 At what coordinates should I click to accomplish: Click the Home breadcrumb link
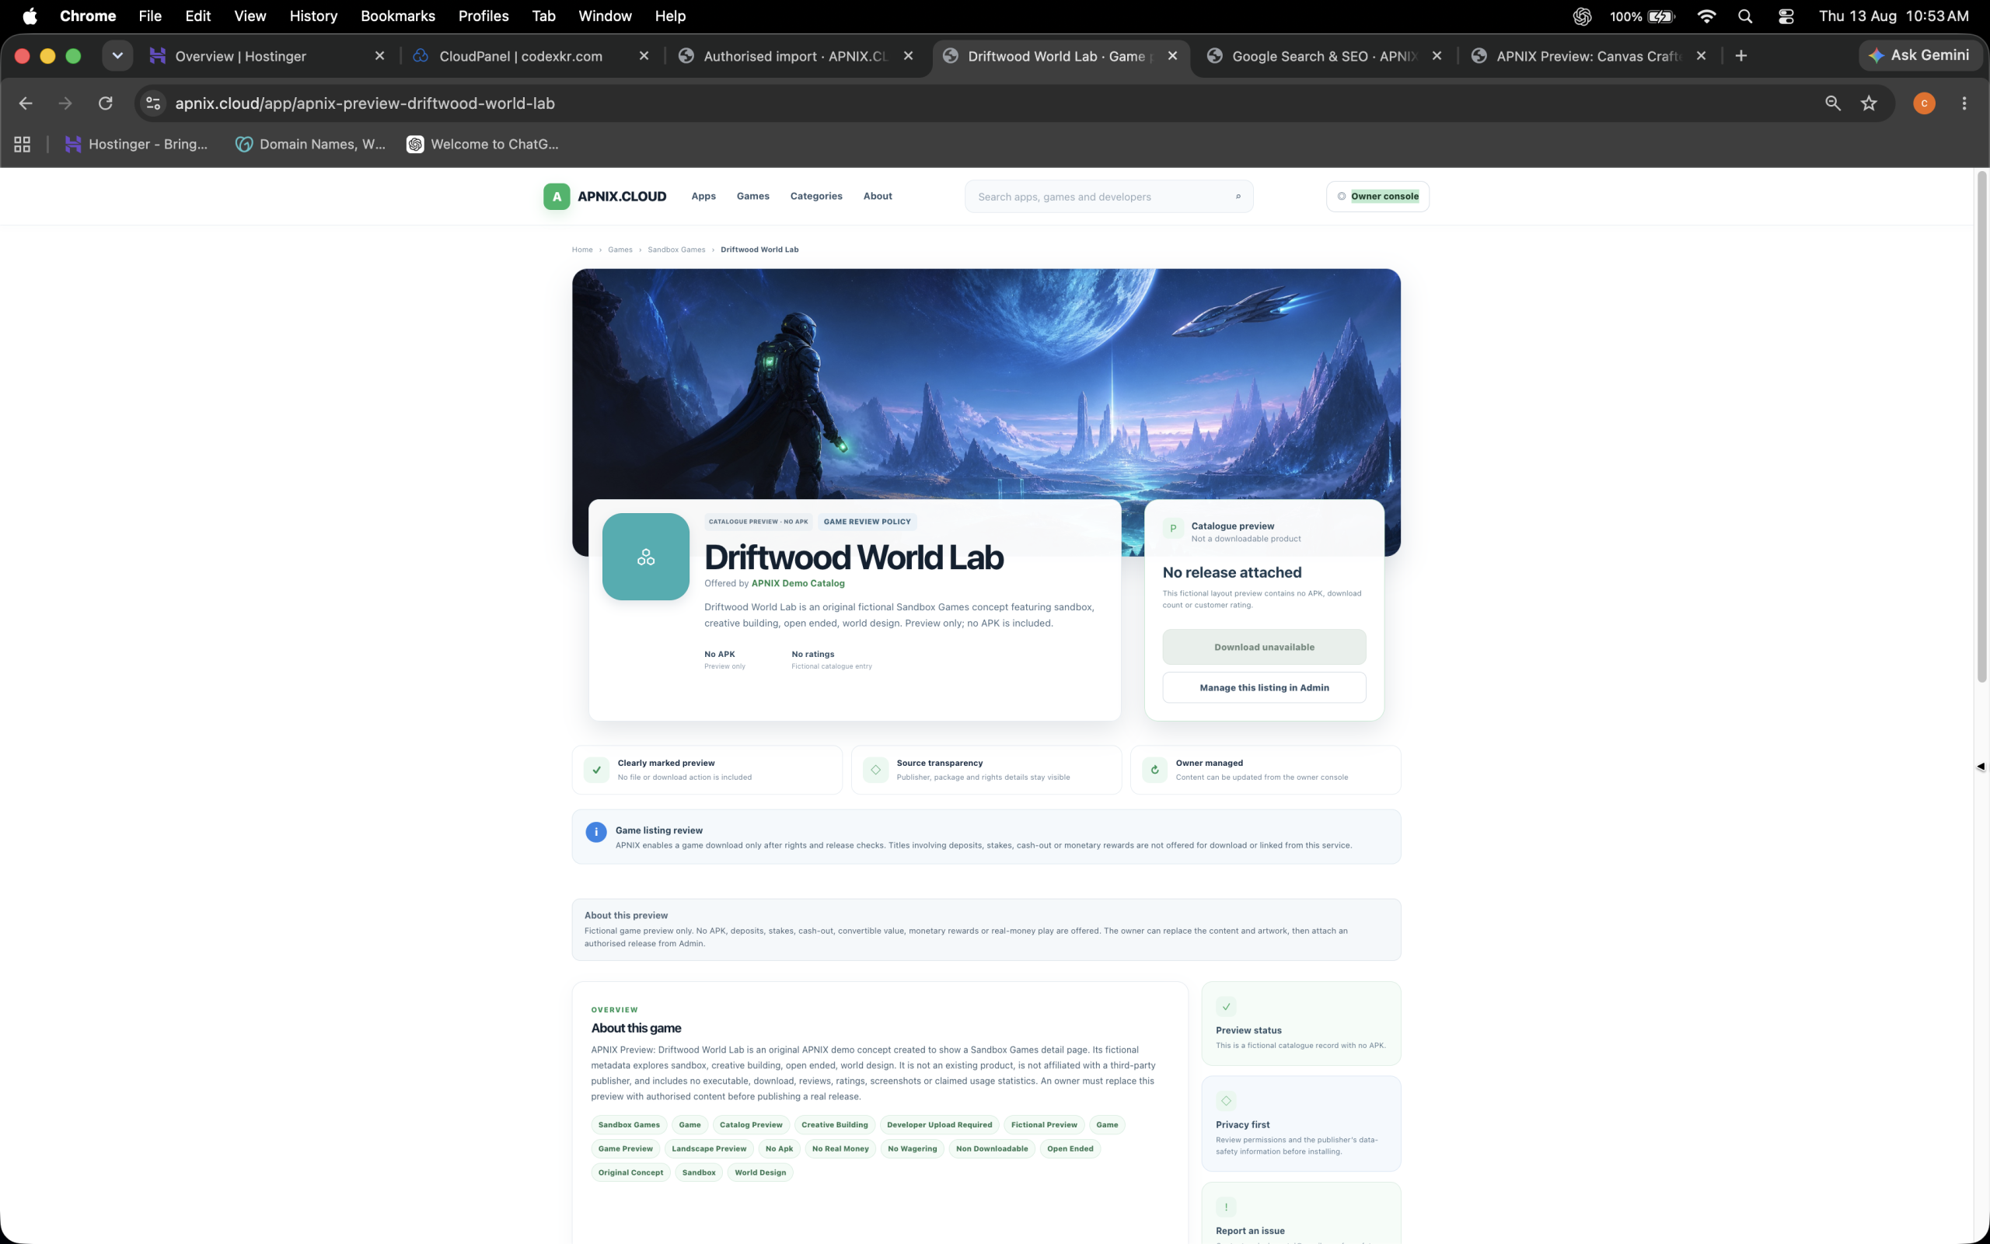point(582,250)
